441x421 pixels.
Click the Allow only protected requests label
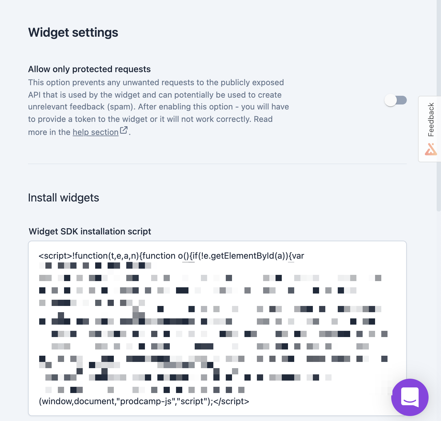90,69
